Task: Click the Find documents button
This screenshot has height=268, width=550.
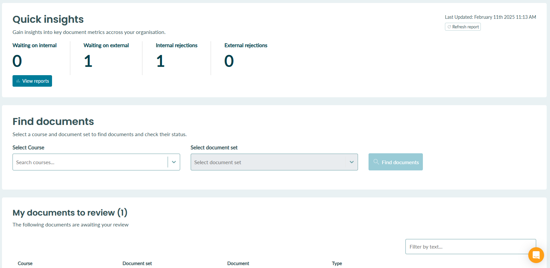Action: coord(396,162)
